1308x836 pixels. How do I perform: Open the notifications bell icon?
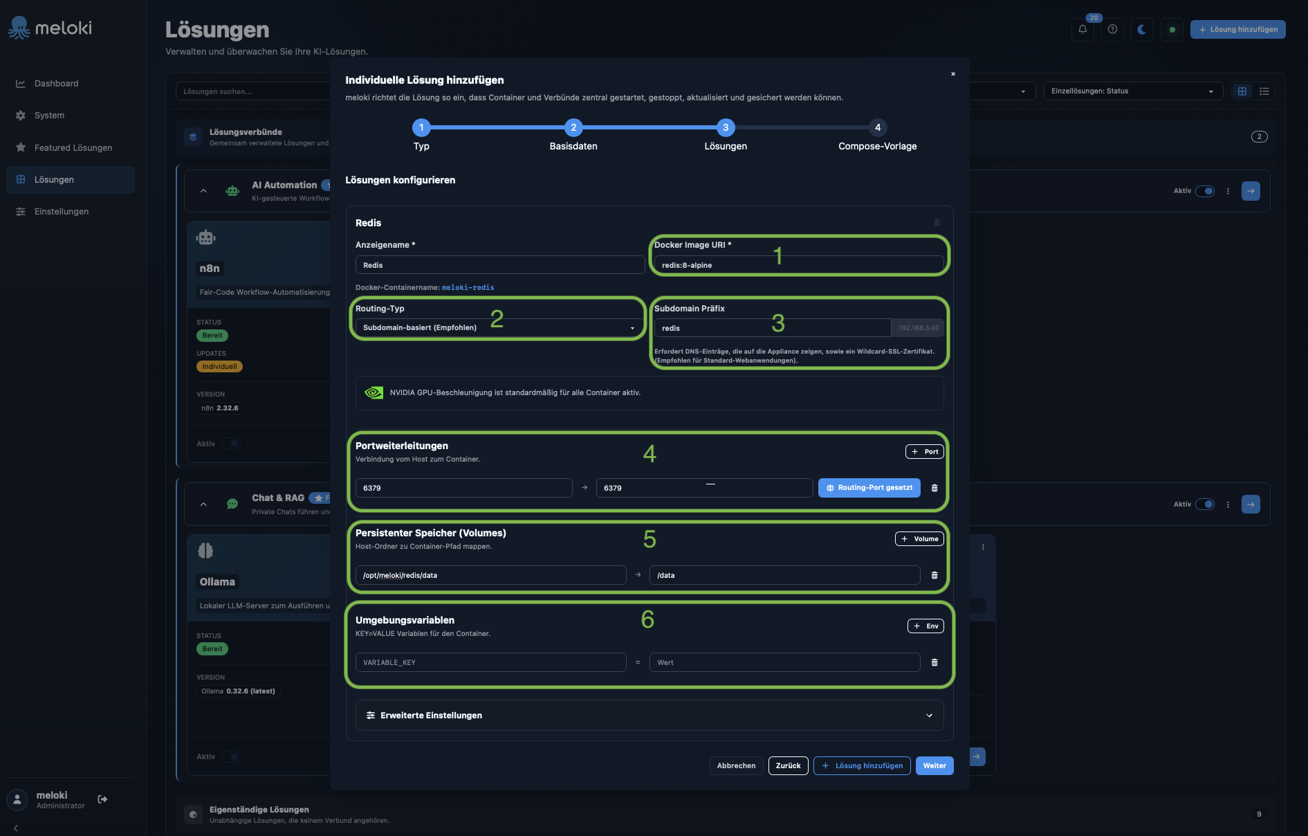click(1083, 30)
